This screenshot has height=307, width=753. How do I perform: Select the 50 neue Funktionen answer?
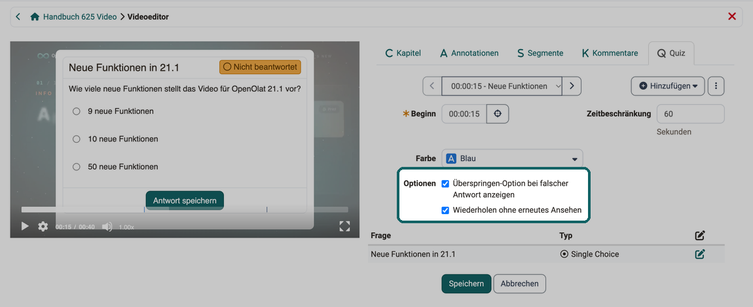pyautogui.click(x=76, y=167)
